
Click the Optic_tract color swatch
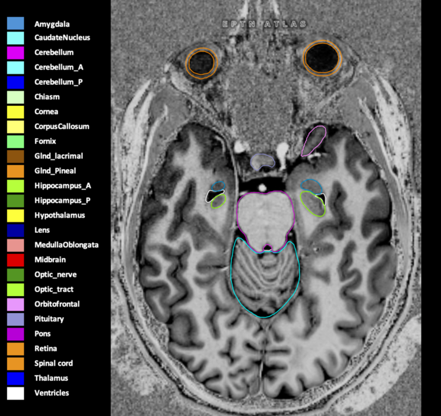[x=15, y=290]
